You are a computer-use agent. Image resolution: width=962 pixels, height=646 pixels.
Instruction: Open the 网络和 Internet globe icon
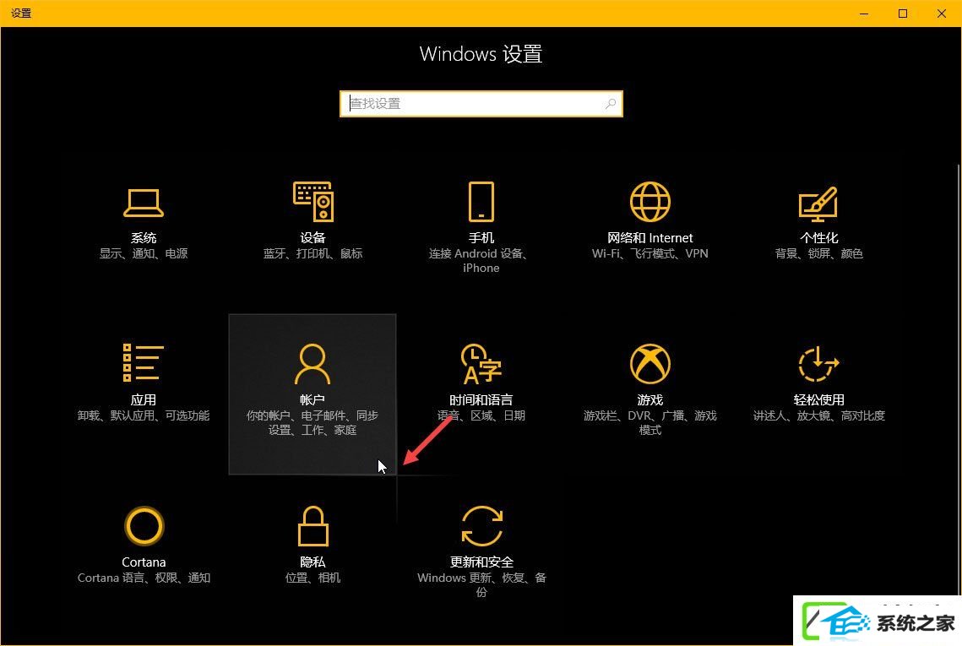(x=650, y=201)
